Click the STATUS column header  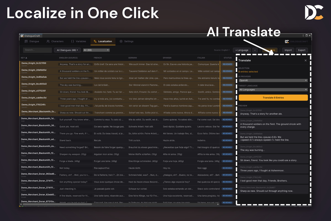click(228, 58)
